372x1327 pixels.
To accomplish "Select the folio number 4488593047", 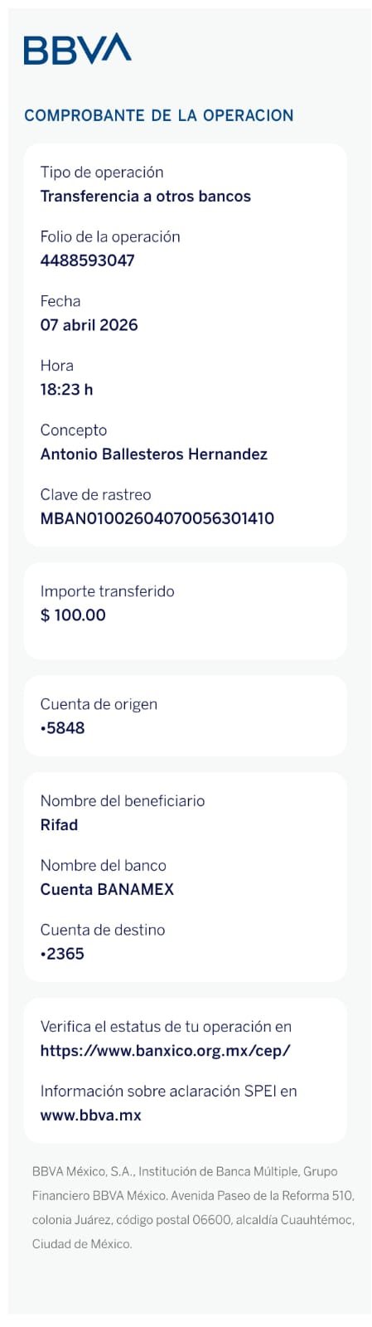I will coord(87,260).
